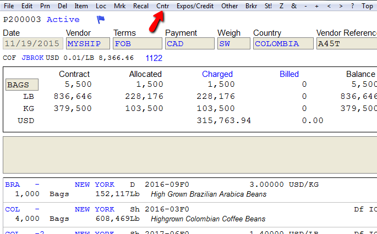377x234 pixels.
Task: Click the Billed column header
Action: tap(289, 74)
